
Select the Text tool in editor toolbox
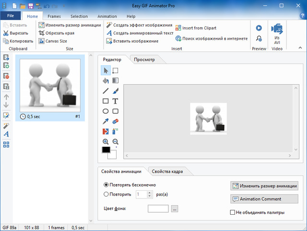coord(115,101)
